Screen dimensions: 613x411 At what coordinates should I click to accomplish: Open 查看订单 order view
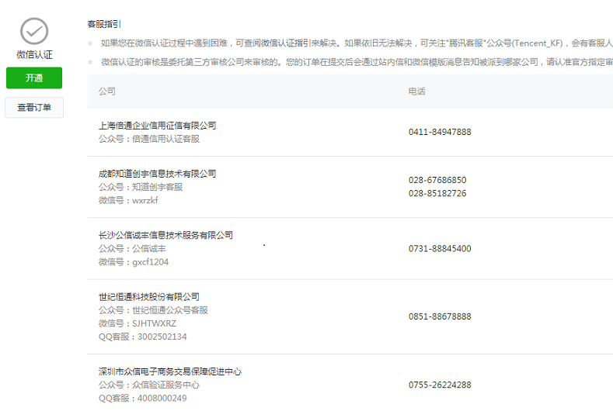point(34,107)
